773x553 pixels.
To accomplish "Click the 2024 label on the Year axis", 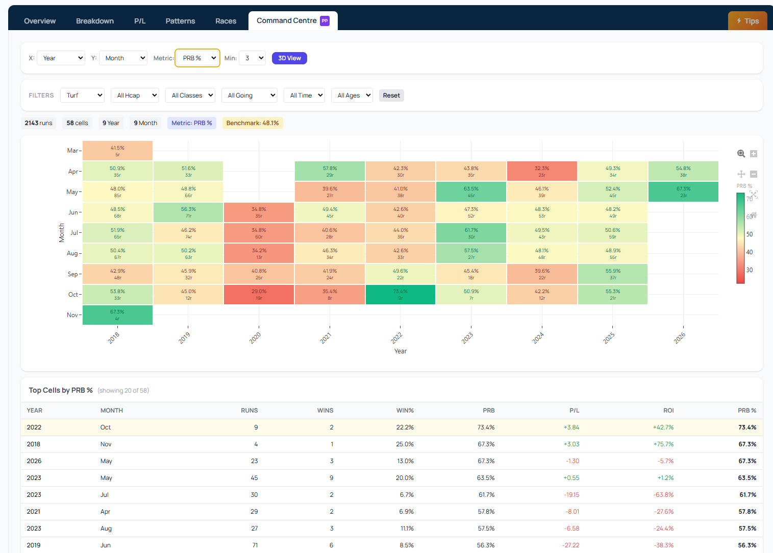I will 538,338.
